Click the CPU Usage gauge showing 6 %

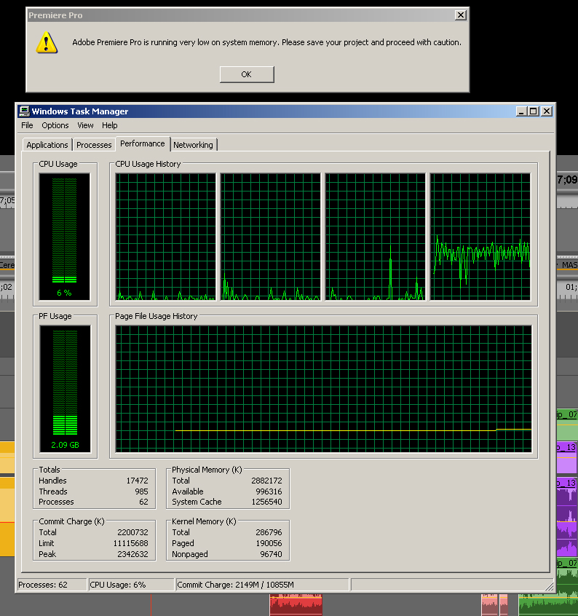[65, 237]
